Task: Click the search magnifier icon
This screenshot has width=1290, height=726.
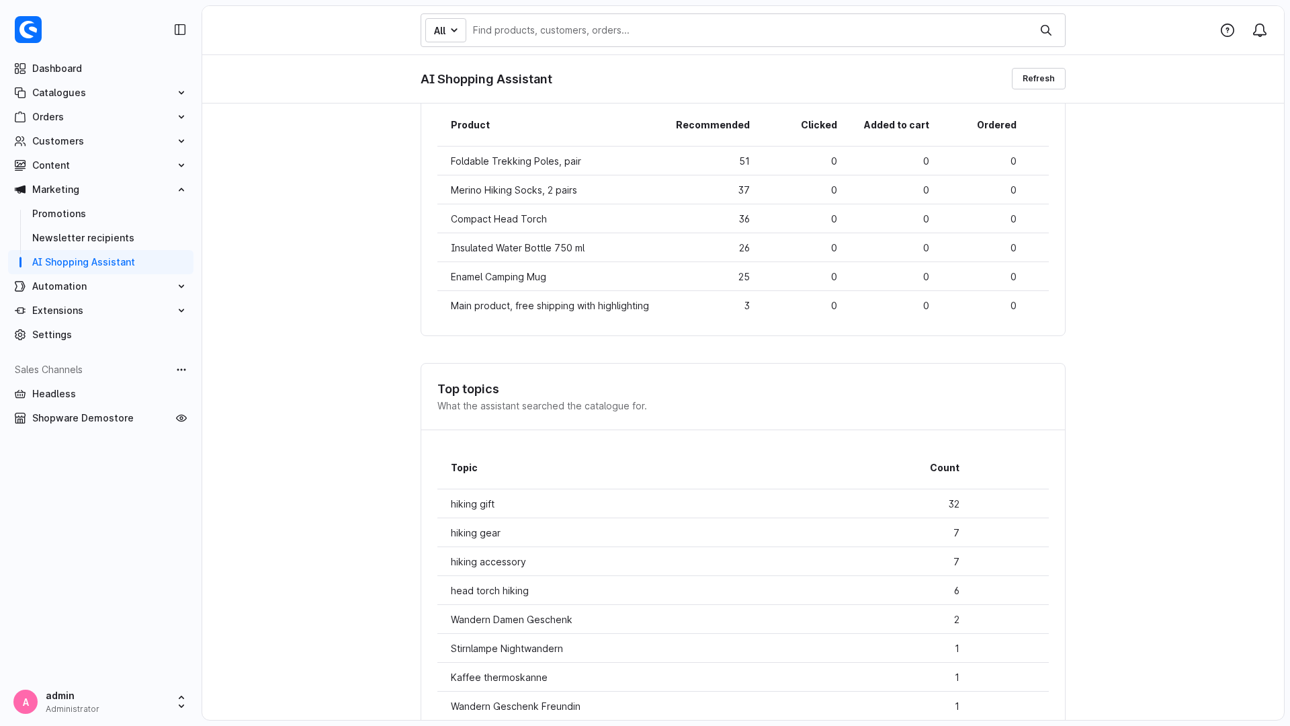Action: click(1046, 30)
